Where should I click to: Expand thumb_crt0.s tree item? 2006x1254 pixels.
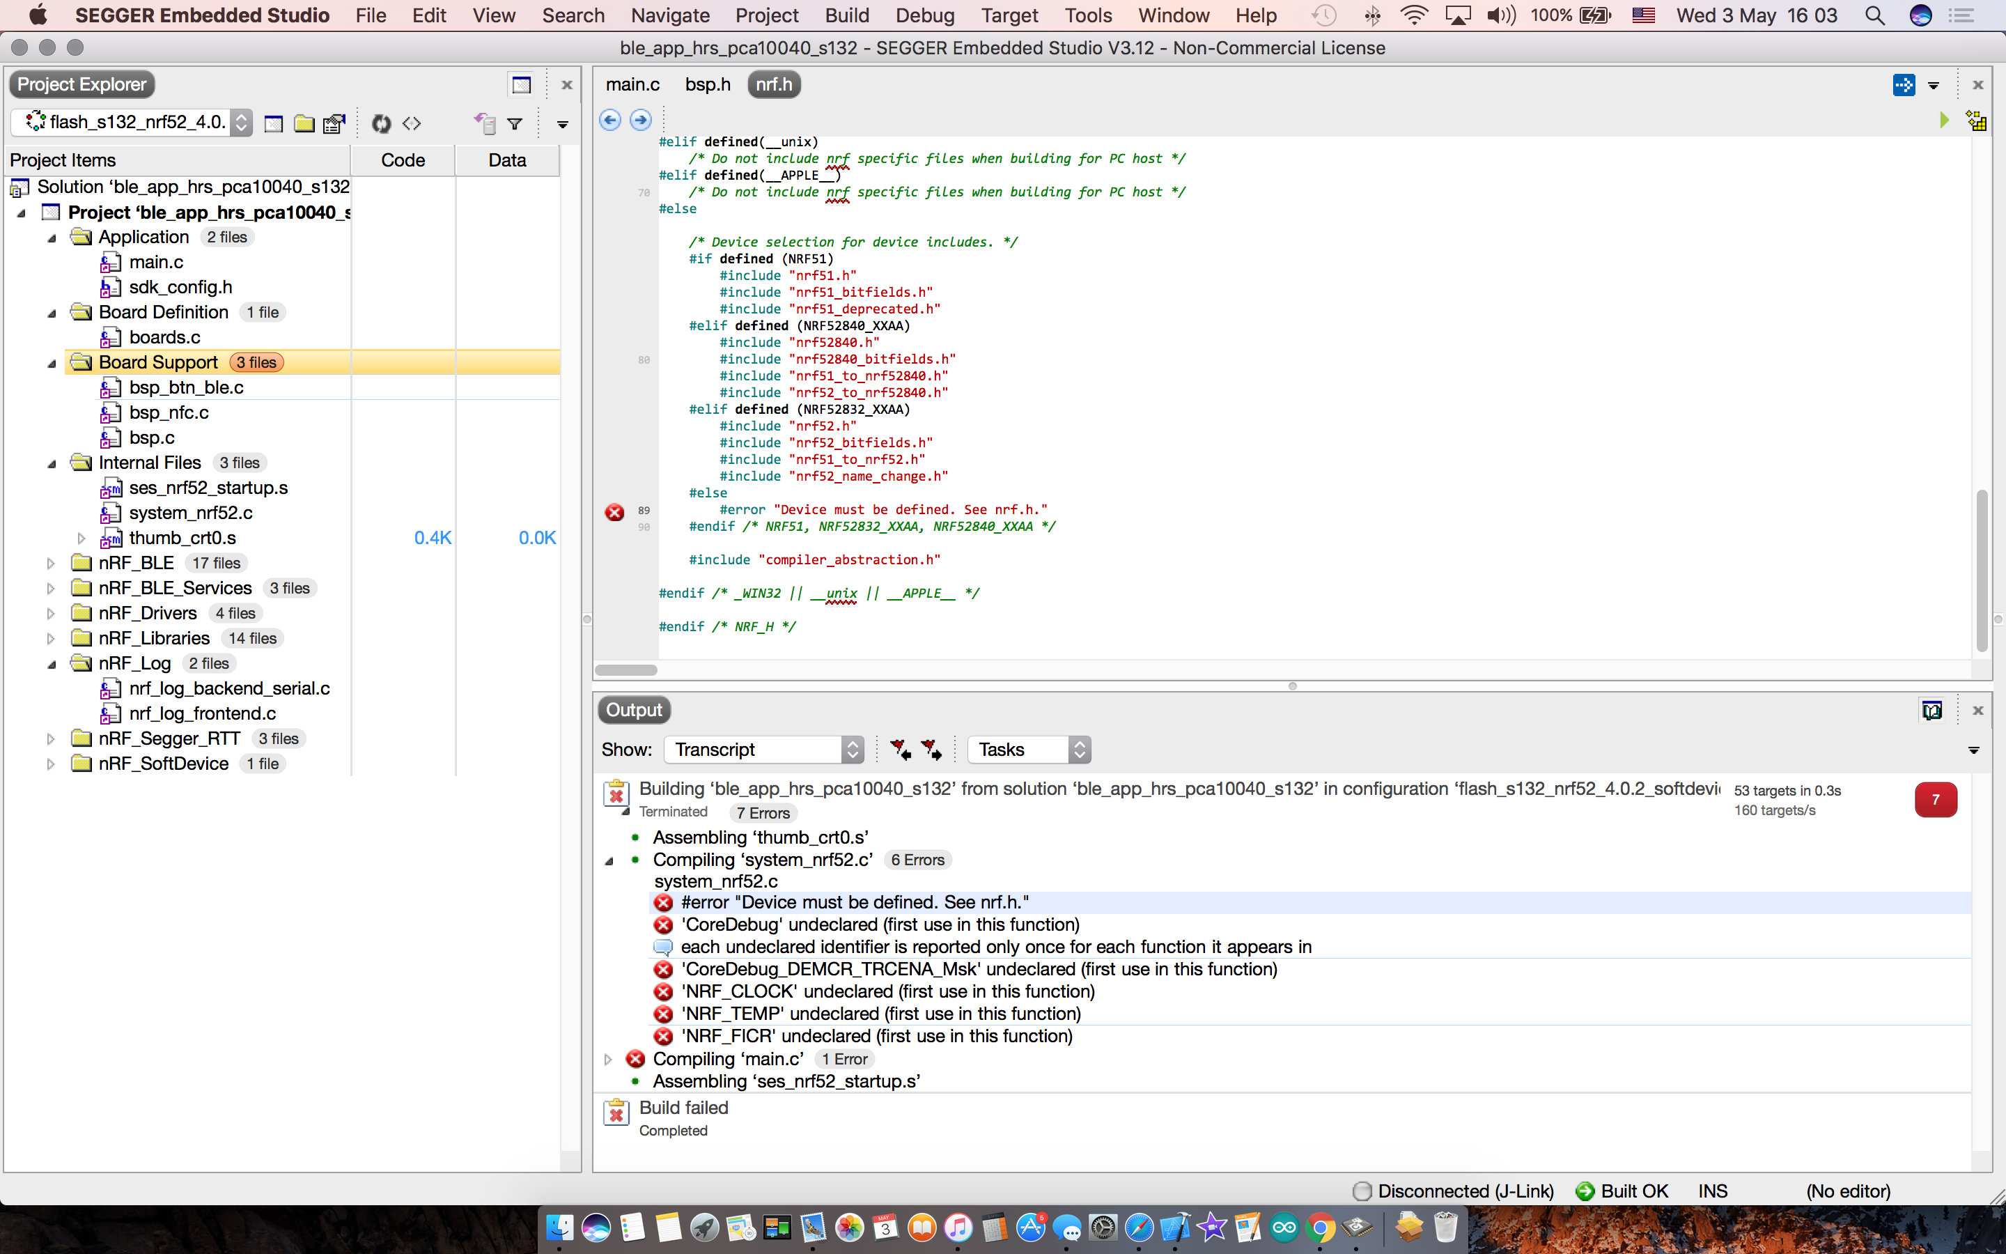pyautogui.click(x=81, y=539)
